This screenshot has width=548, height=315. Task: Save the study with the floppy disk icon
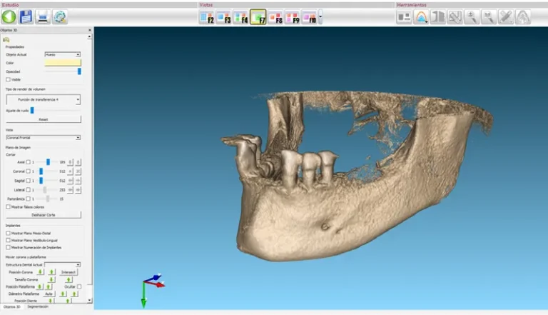tap(28, 16)
